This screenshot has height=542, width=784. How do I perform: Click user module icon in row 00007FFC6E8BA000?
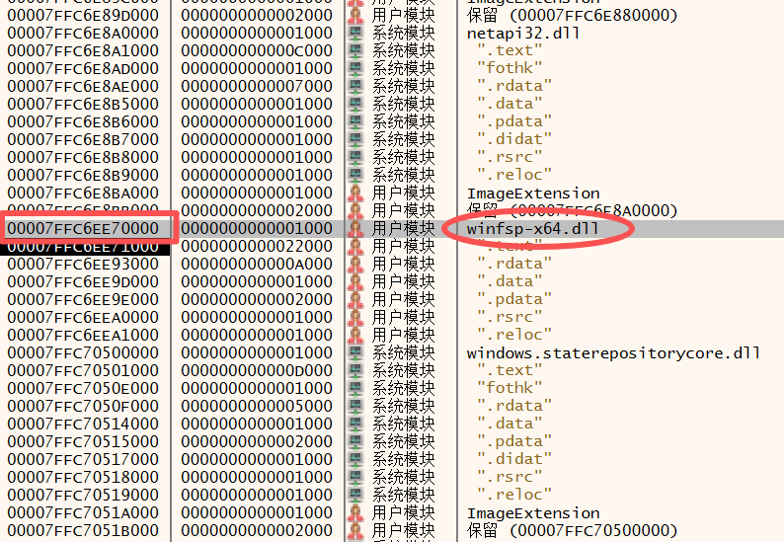355,193
